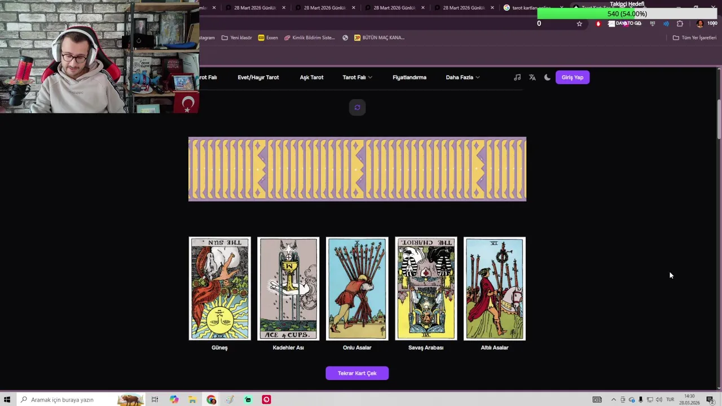Screen dimensions: 722x406
Task: Select the Güneş (The Sun) card
Action: pos(219,289)
